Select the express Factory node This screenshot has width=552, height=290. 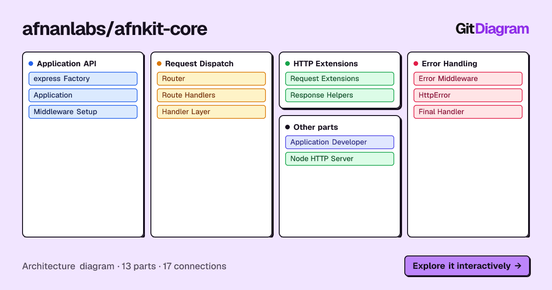83,79
